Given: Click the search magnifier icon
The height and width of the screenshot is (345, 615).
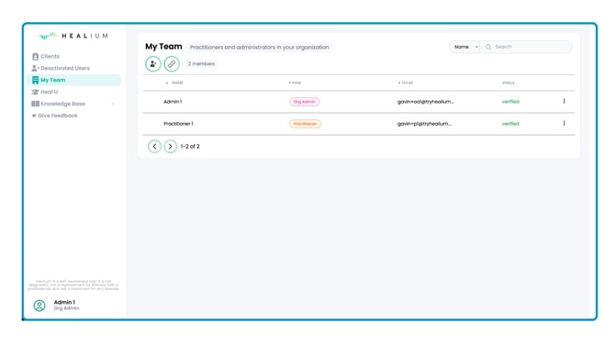Looking at the screenshot, I should tap(488, 47).
